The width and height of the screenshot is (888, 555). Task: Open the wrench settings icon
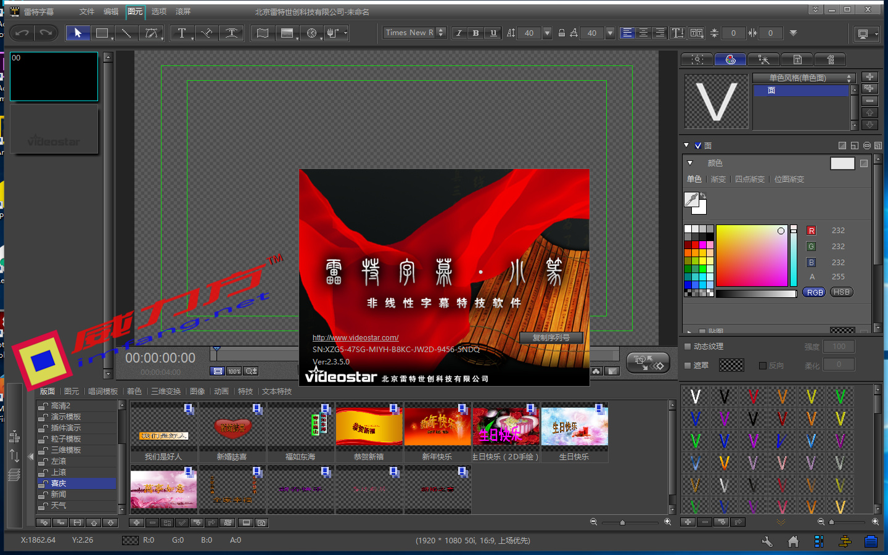click(x=767, y=541)
